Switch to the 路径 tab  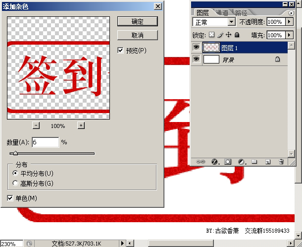241,13
